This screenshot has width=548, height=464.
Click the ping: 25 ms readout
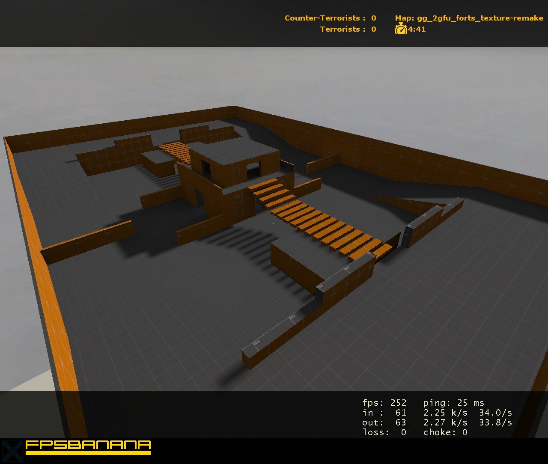tap(454, 403)
